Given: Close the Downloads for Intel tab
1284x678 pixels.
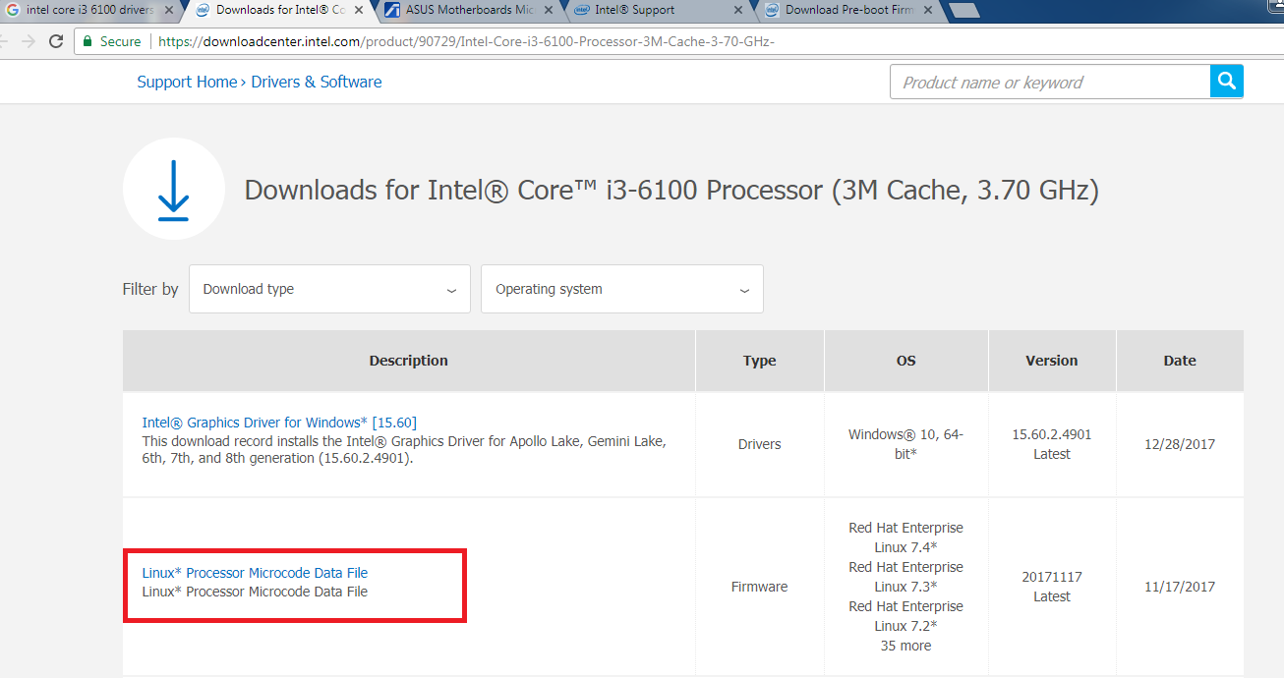Looking at the screenshot, I should coord(357,10).
